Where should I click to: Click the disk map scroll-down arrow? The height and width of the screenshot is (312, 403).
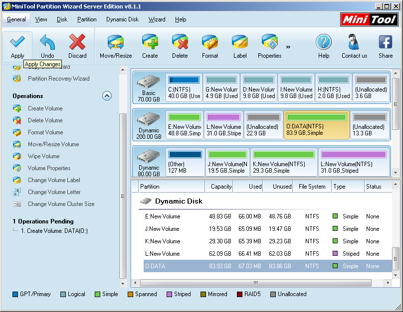[396, 173]
